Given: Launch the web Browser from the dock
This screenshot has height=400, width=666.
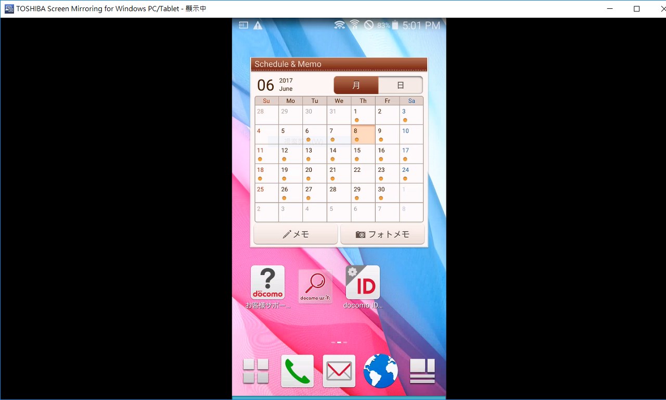Looking at the screenshot, I should [380, 371].
